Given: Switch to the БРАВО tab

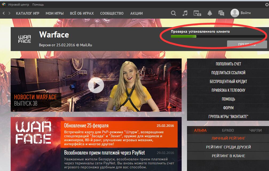Looking at the screenshot, I should click(228, 130).
